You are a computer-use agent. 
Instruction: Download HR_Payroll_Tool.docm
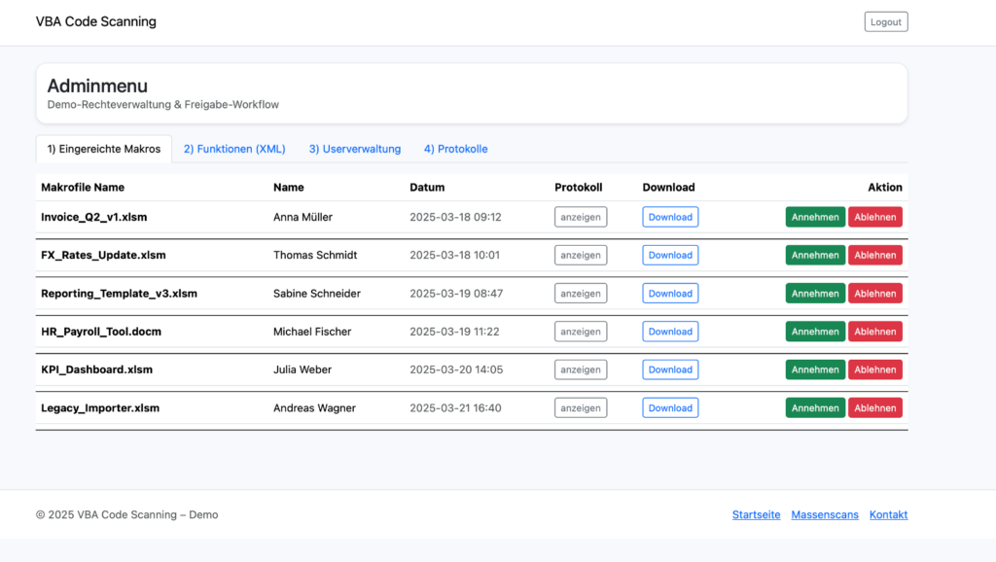click(670, 332)
